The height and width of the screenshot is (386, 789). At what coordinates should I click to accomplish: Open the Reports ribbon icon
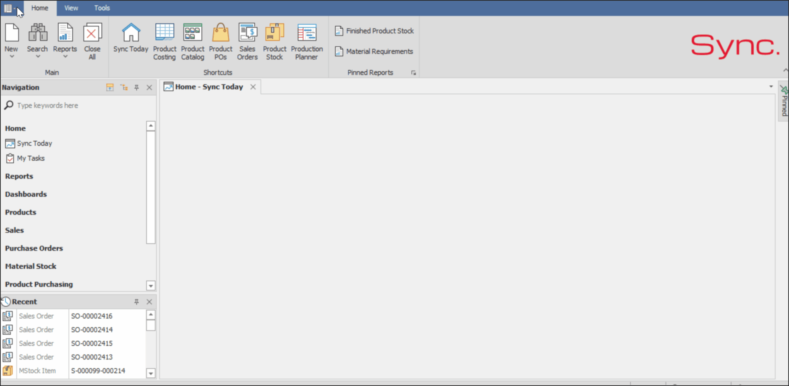tap(65, 32)
